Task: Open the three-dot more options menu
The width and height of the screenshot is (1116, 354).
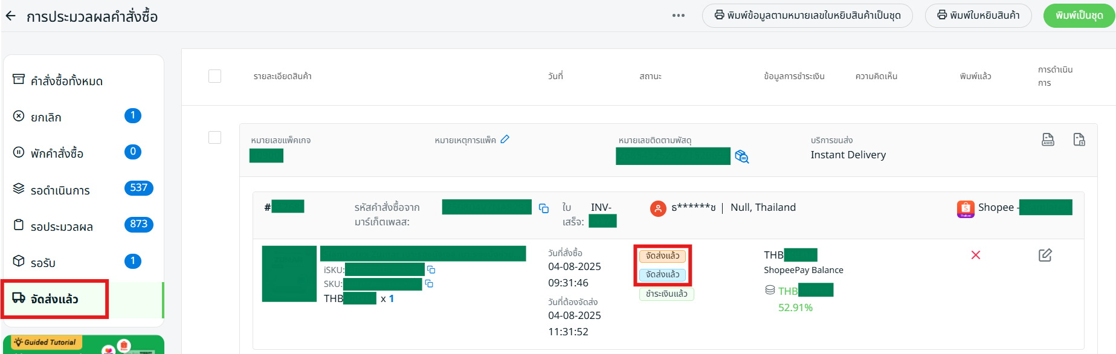Action: tap(679, 16)
